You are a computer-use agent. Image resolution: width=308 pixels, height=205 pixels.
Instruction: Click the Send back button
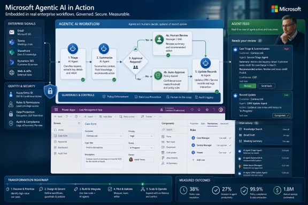click(x=266, y=86)
